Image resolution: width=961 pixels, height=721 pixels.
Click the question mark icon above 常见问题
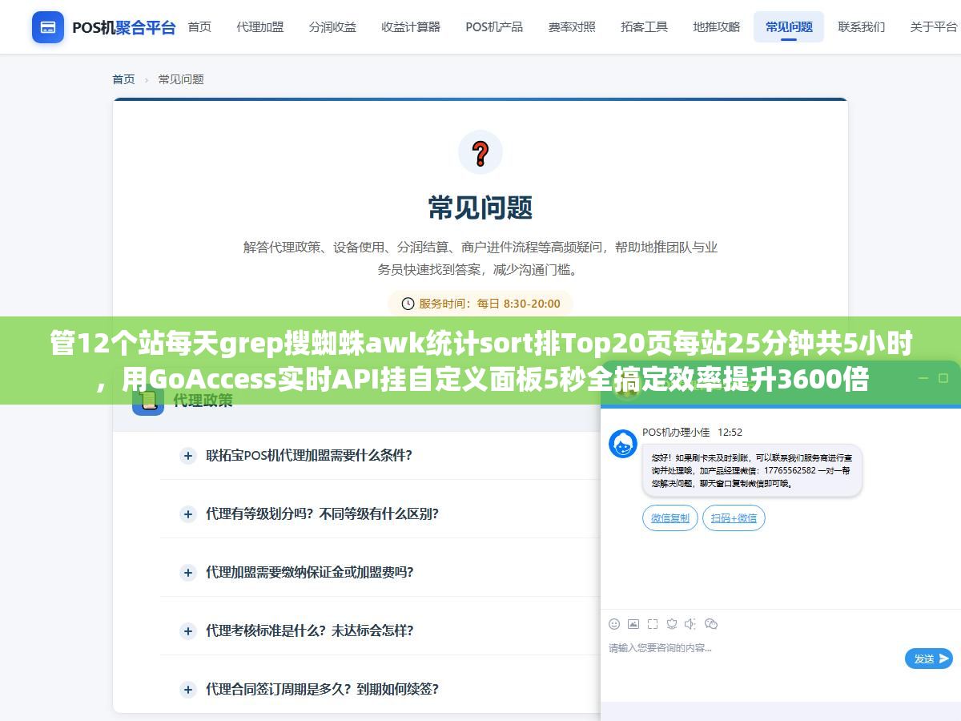pos(480,152)
